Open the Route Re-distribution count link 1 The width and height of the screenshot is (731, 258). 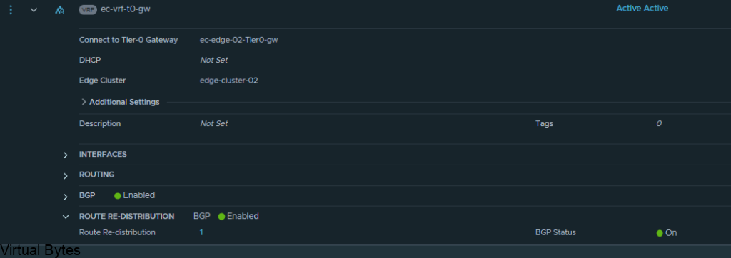(201, 232)
